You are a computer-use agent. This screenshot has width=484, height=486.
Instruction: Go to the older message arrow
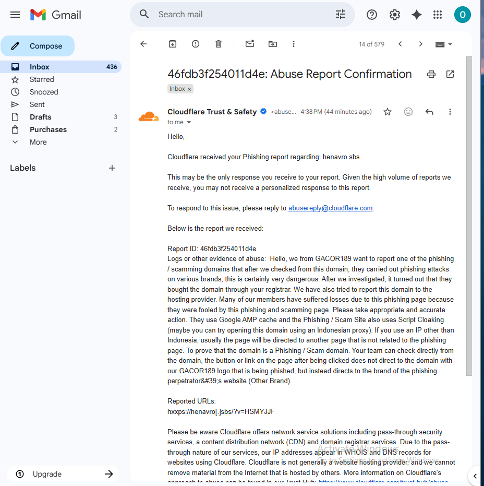420,44
